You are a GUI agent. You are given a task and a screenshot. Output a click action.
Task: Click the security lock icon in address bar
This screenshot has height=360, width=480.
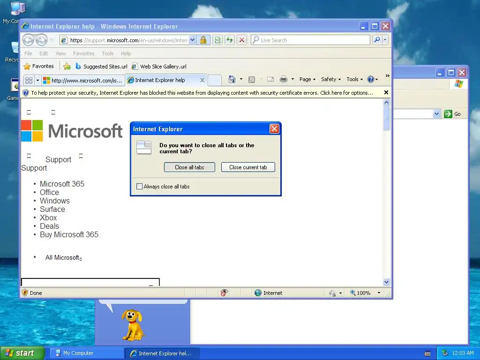pos(203,40)
